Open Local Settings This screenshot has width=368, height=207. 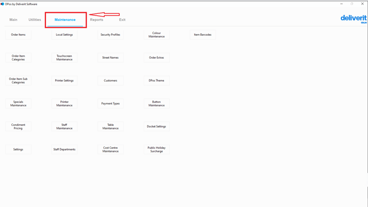pyautogui.click(x=64, y=35)
